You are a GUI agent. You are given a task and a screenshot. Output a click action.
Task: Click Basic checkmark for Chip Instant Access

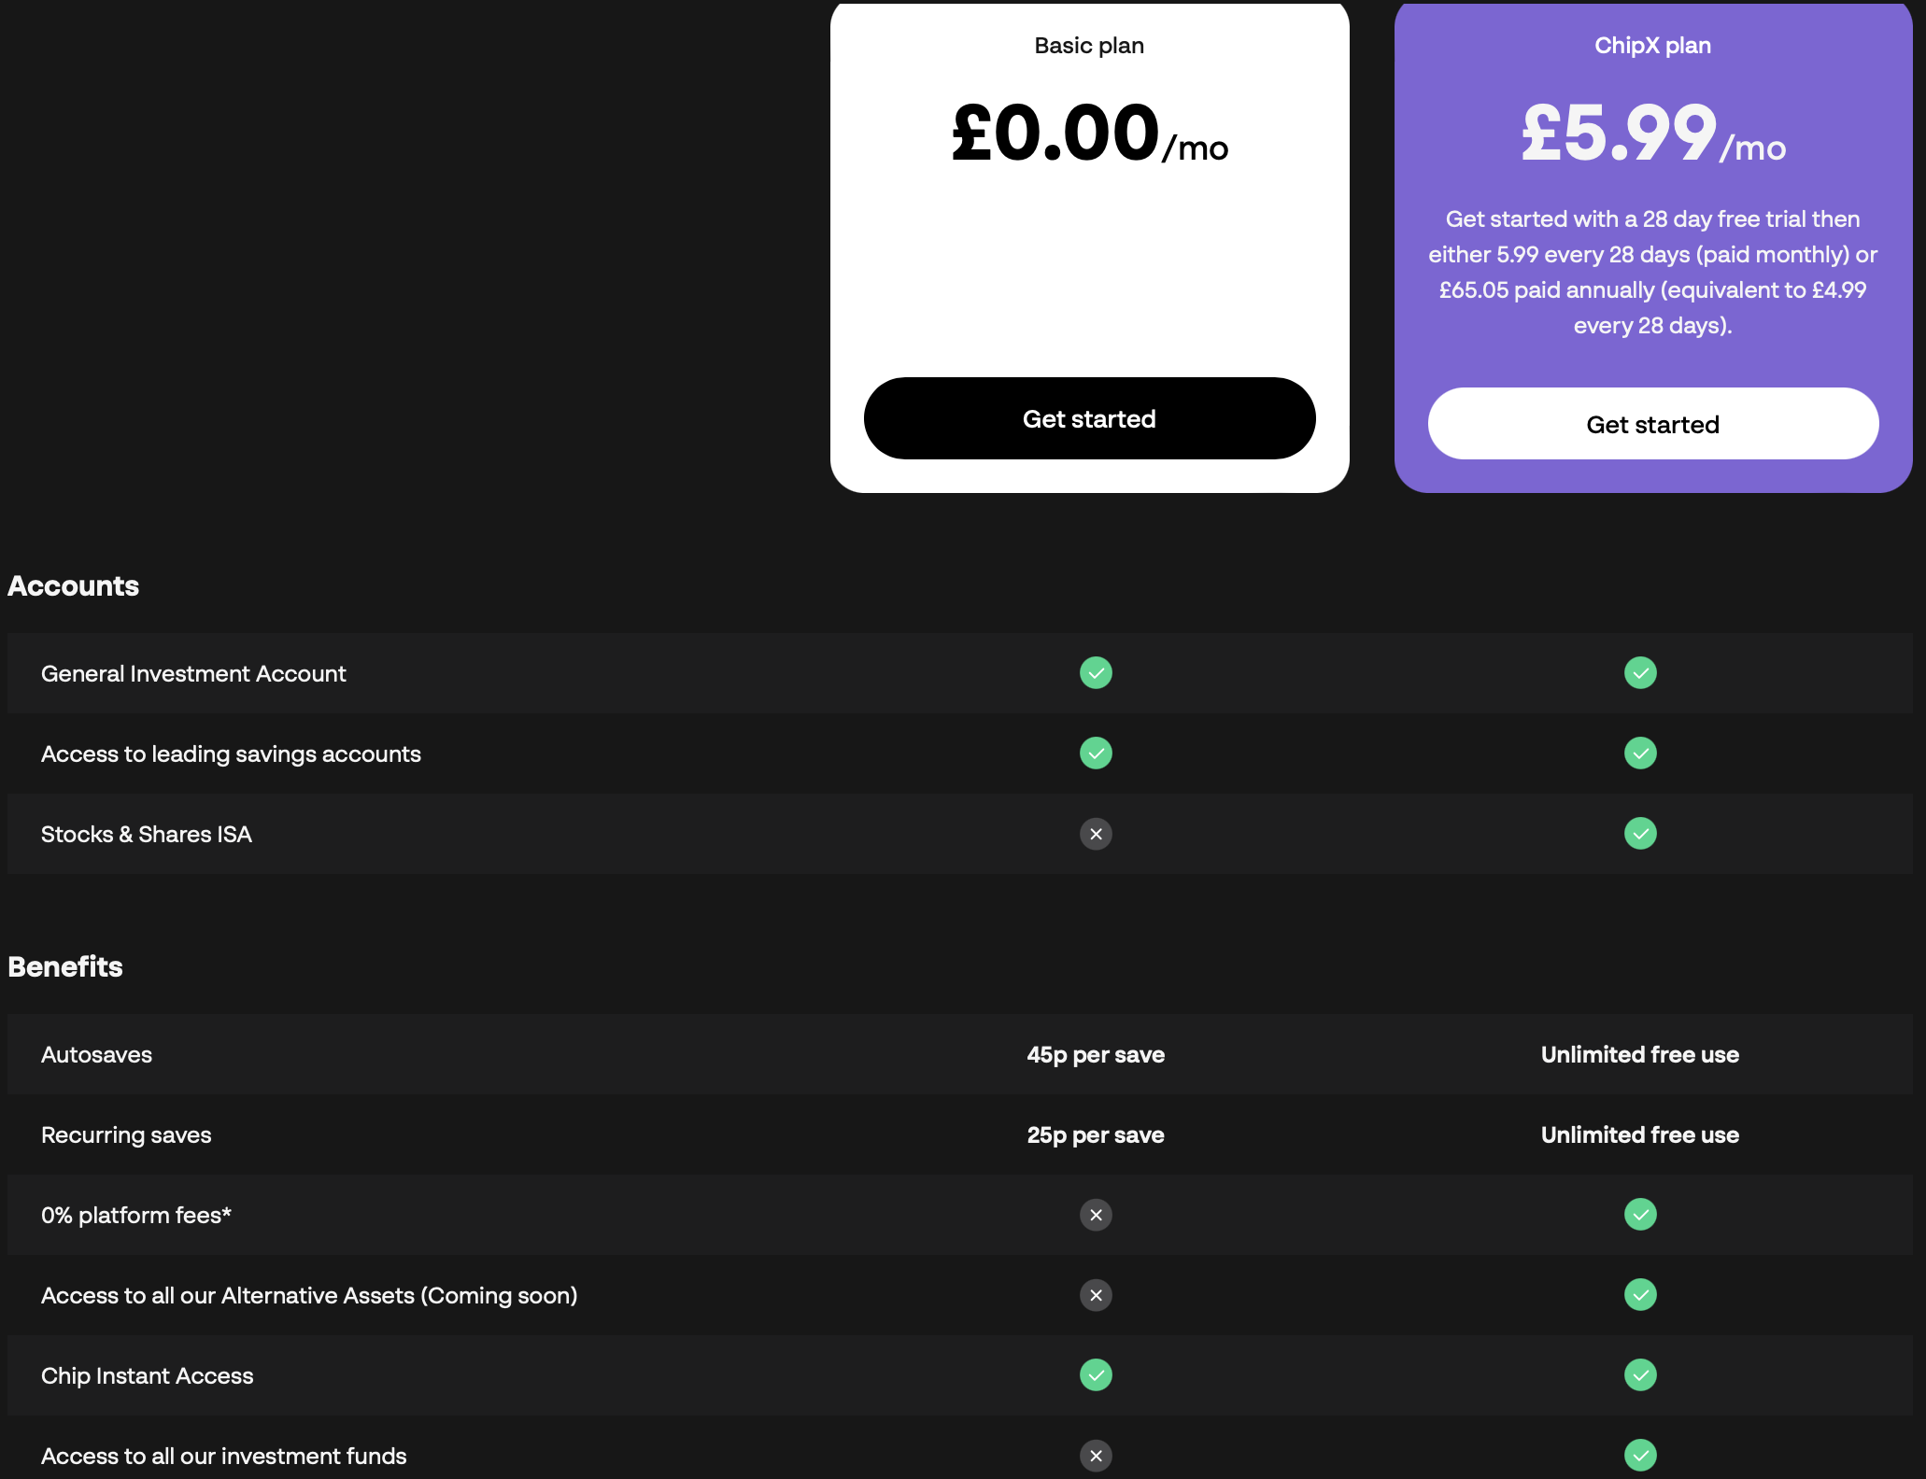(1096, 1375)
